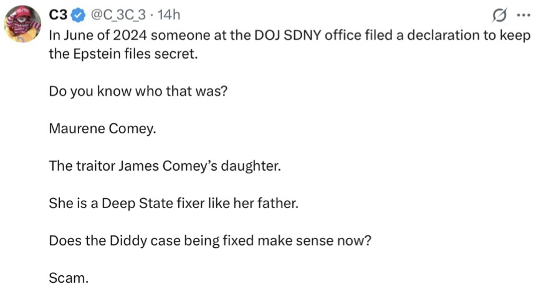Select the line starting 'In June of 2024'
536x294 pixels.
(x=290, y=35)
